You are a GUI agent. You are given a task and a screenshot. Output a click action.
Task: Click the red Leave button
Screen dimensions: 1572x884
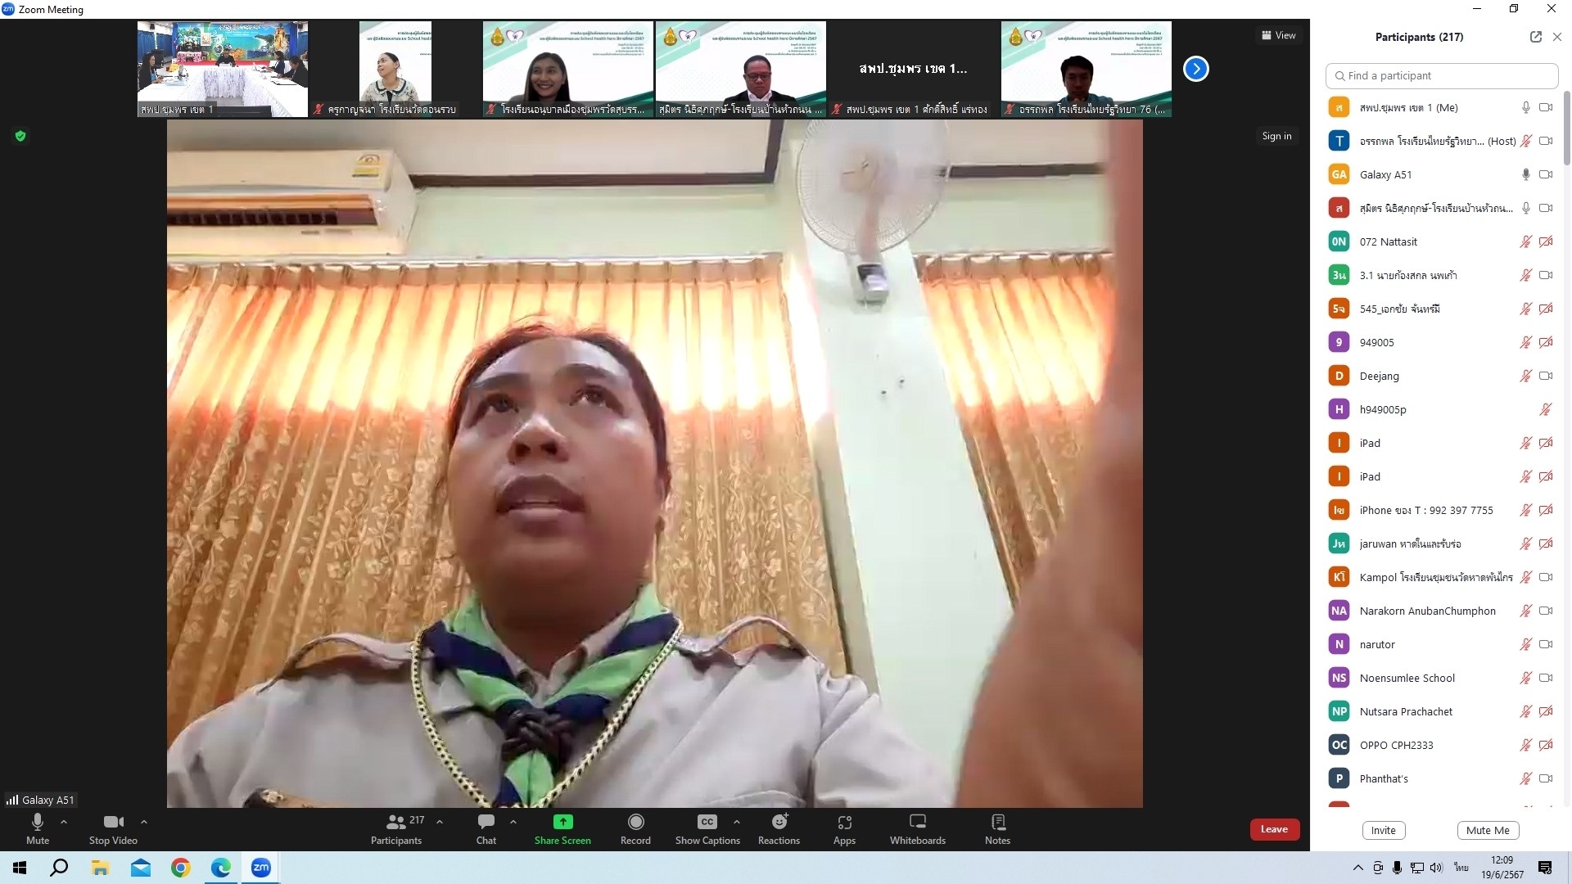[x=1274, y=829]
